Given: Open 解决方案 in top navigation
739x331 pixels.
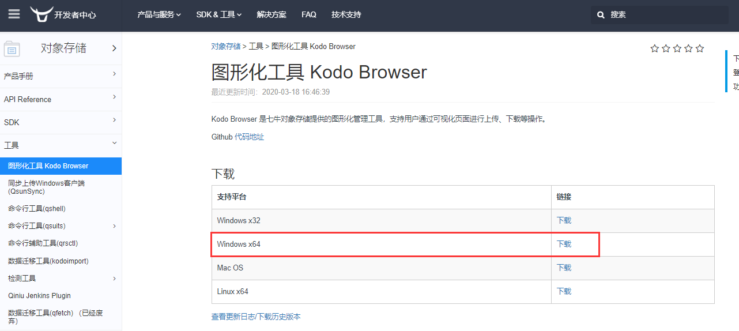Looking at the screenshot, I should (x=272, y=14).
